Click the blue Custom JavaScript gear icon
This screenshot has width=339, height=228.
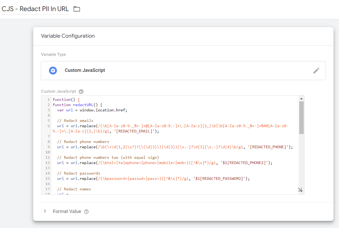click(x=53, y=70)
